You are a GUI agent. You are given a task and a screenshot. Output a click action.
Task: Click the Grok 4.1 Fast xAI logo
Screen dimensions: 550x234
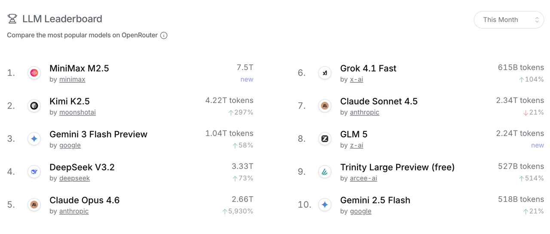(x=325, y=73)
